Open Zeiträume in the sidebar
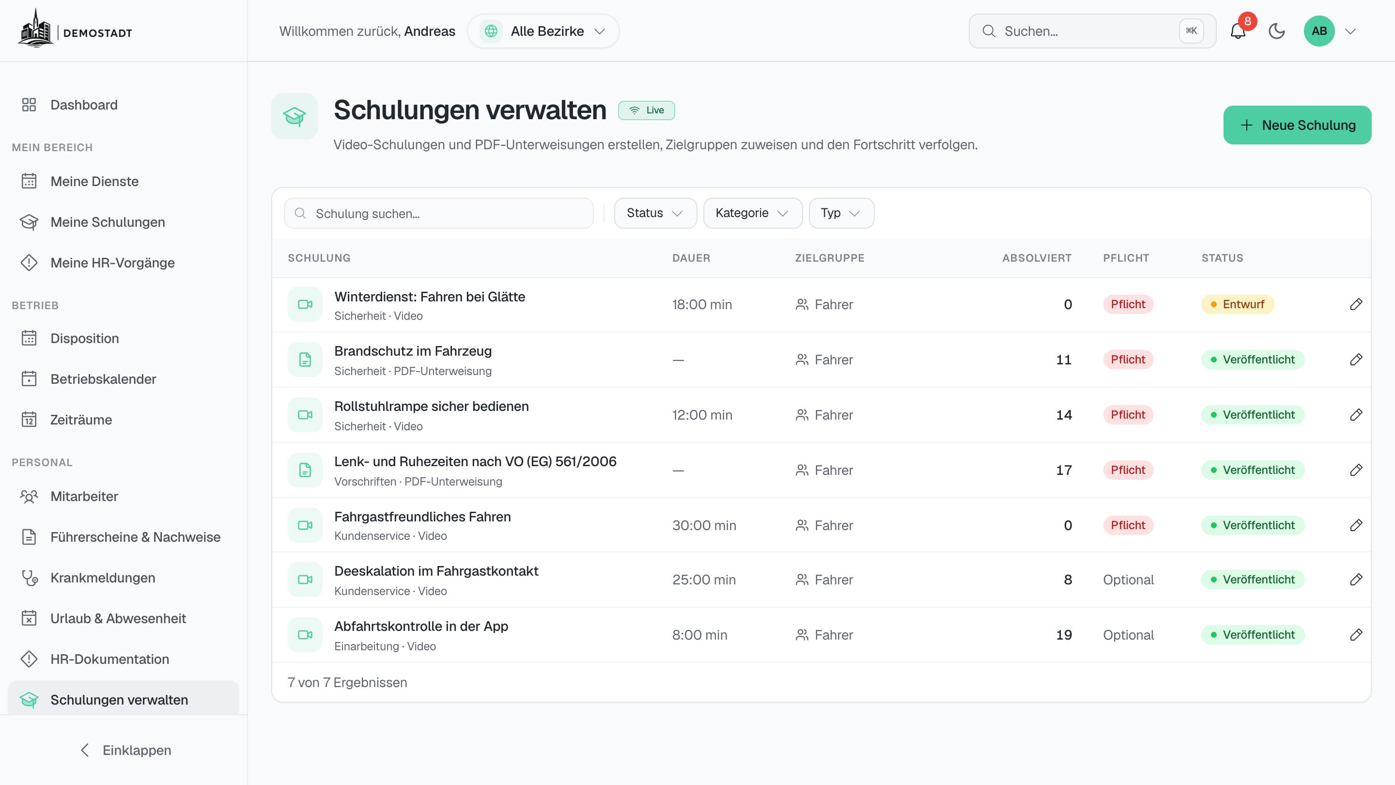Viewport: 1395px width, 785px height. point(124,420)
